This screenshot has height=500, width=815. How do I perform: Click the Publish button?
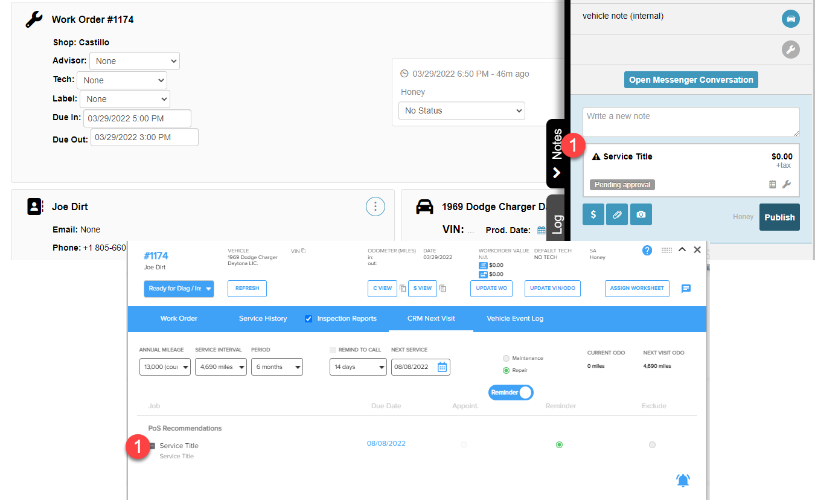click(779, 217)
